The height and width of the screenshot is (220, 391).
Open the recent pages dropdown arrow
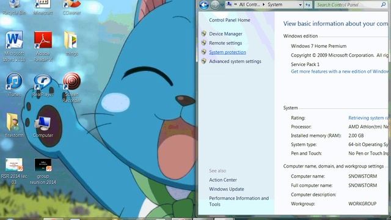coord(222,5)
